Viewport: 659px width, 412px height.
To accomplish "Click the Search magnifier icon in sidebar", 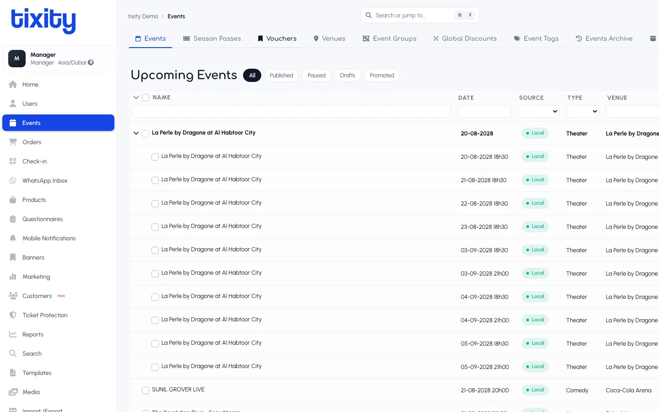I will (13, 353).
